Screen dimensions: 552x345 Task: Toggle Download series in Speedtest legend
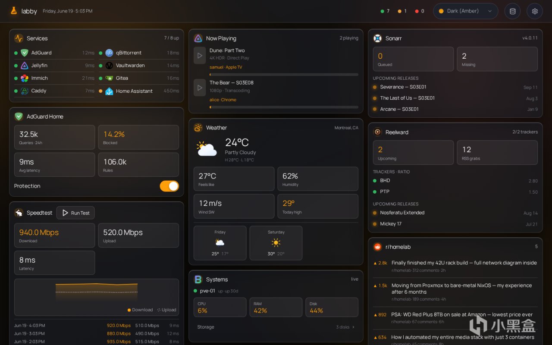coord(140,310)
